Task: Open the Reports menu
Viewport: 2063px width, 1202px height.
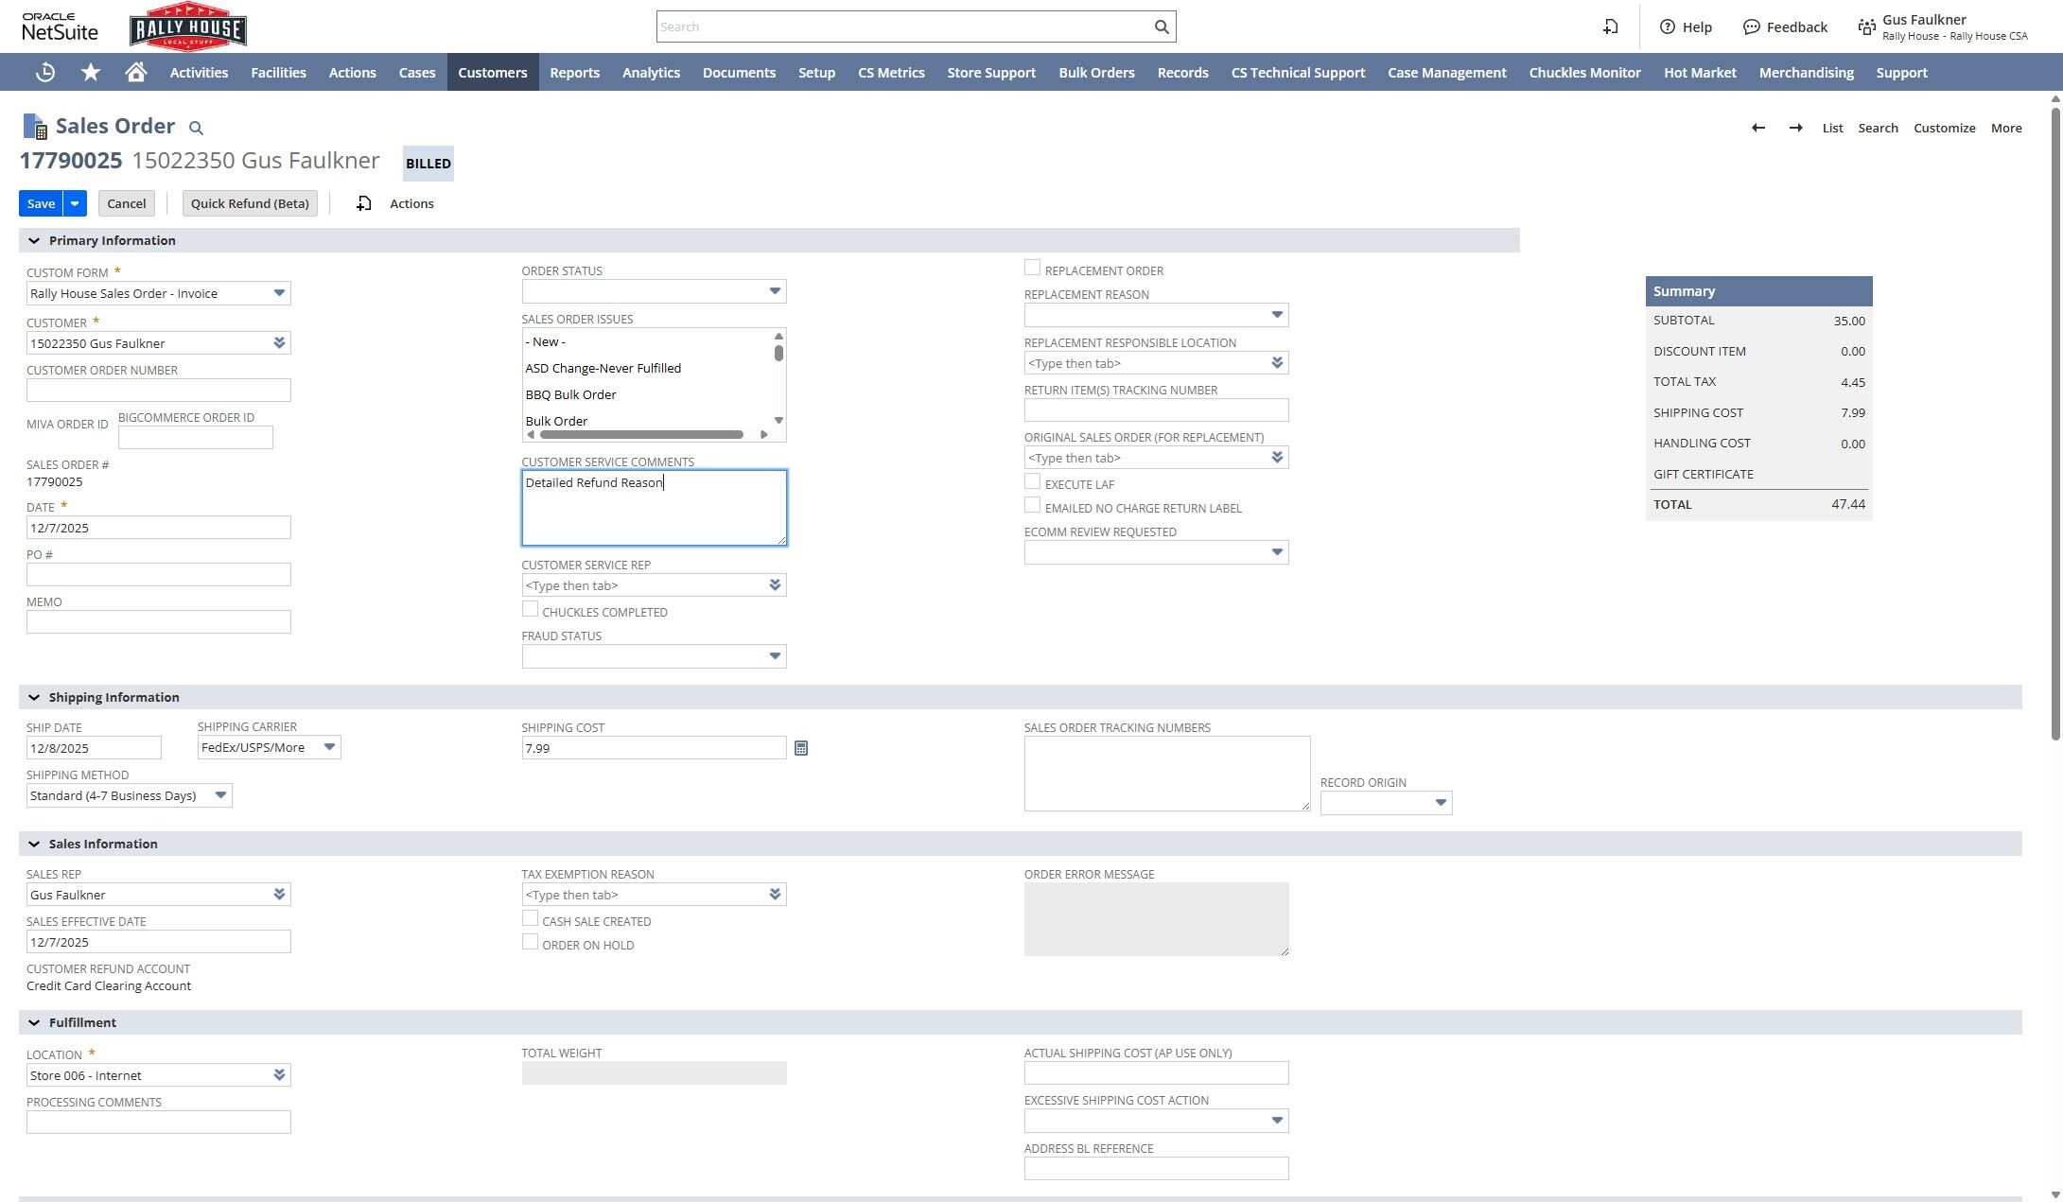Action: pyautogui.click(x=575, y=73)
